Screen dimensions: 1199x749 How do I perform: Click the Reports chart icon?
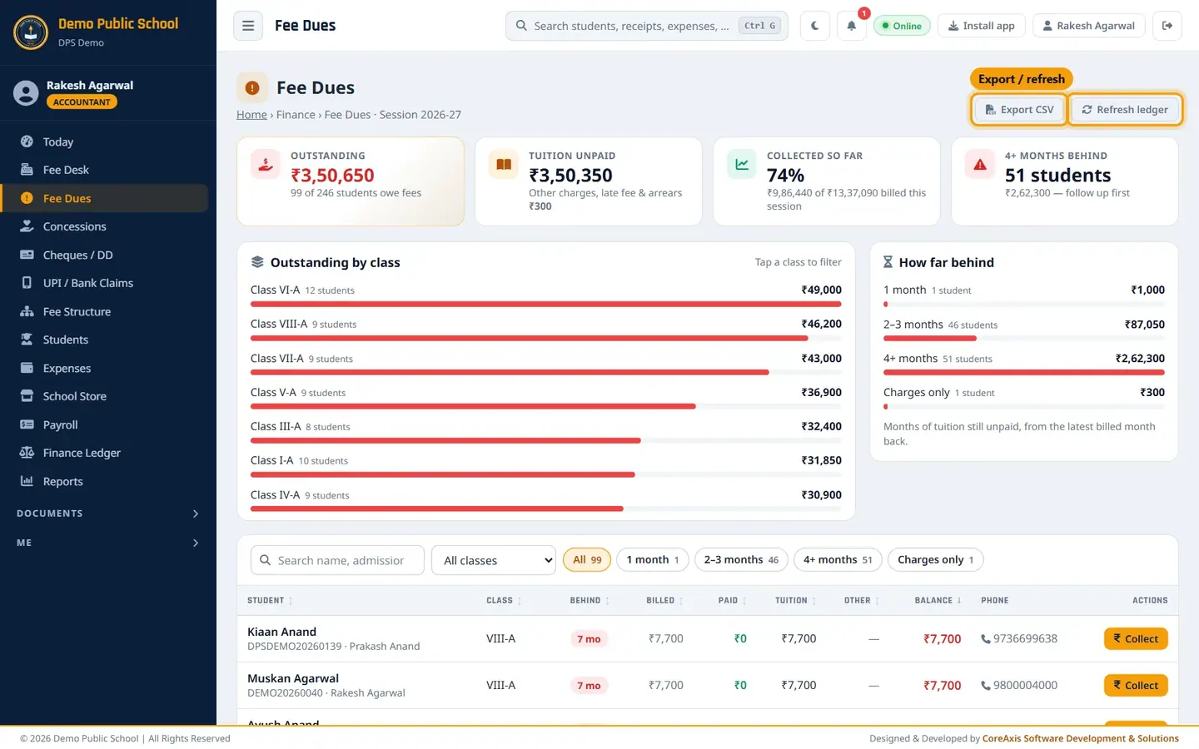click(x=27, y=481)
